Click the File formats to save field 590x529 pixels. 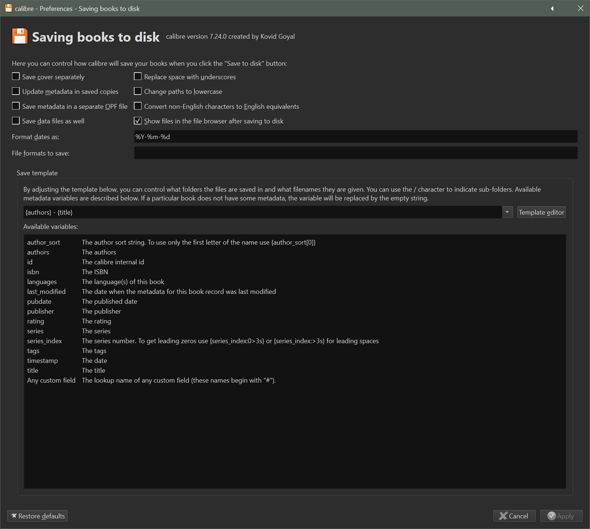click(x=356, y=153)
